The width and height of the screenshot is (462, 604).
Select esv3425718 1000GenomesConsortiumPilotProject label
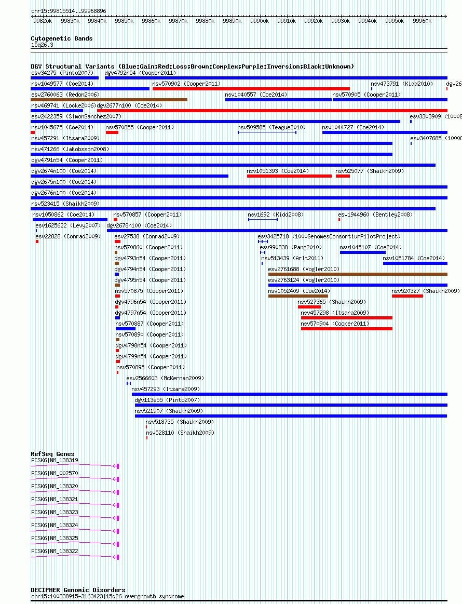329,236
